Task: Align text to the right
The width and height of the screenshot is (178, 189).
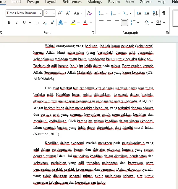Action: pyautogui.click(x=117, y=23)
